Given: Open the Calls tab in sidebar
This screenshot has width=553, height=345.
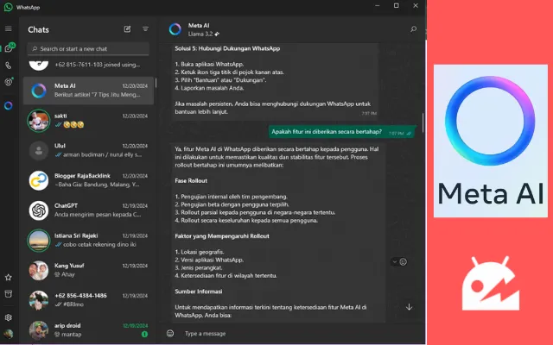Looking at the screenshot, I should pyautogui.click(x=9, y=66).
